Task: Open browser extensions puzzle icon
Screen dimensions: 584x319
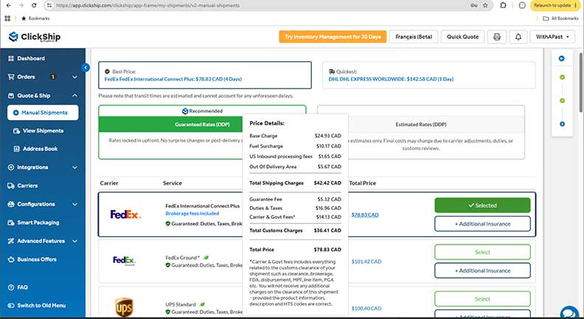Action: pyautogui.click(x=503, y=6)
